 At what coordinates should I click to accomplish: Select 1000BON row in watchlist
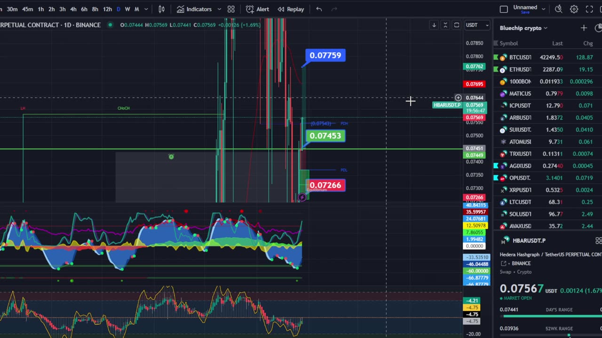click(547, 81)
